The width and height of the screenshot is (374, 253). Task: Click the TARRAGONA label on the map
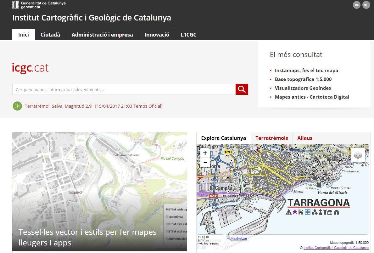click(x=319, y=203)
